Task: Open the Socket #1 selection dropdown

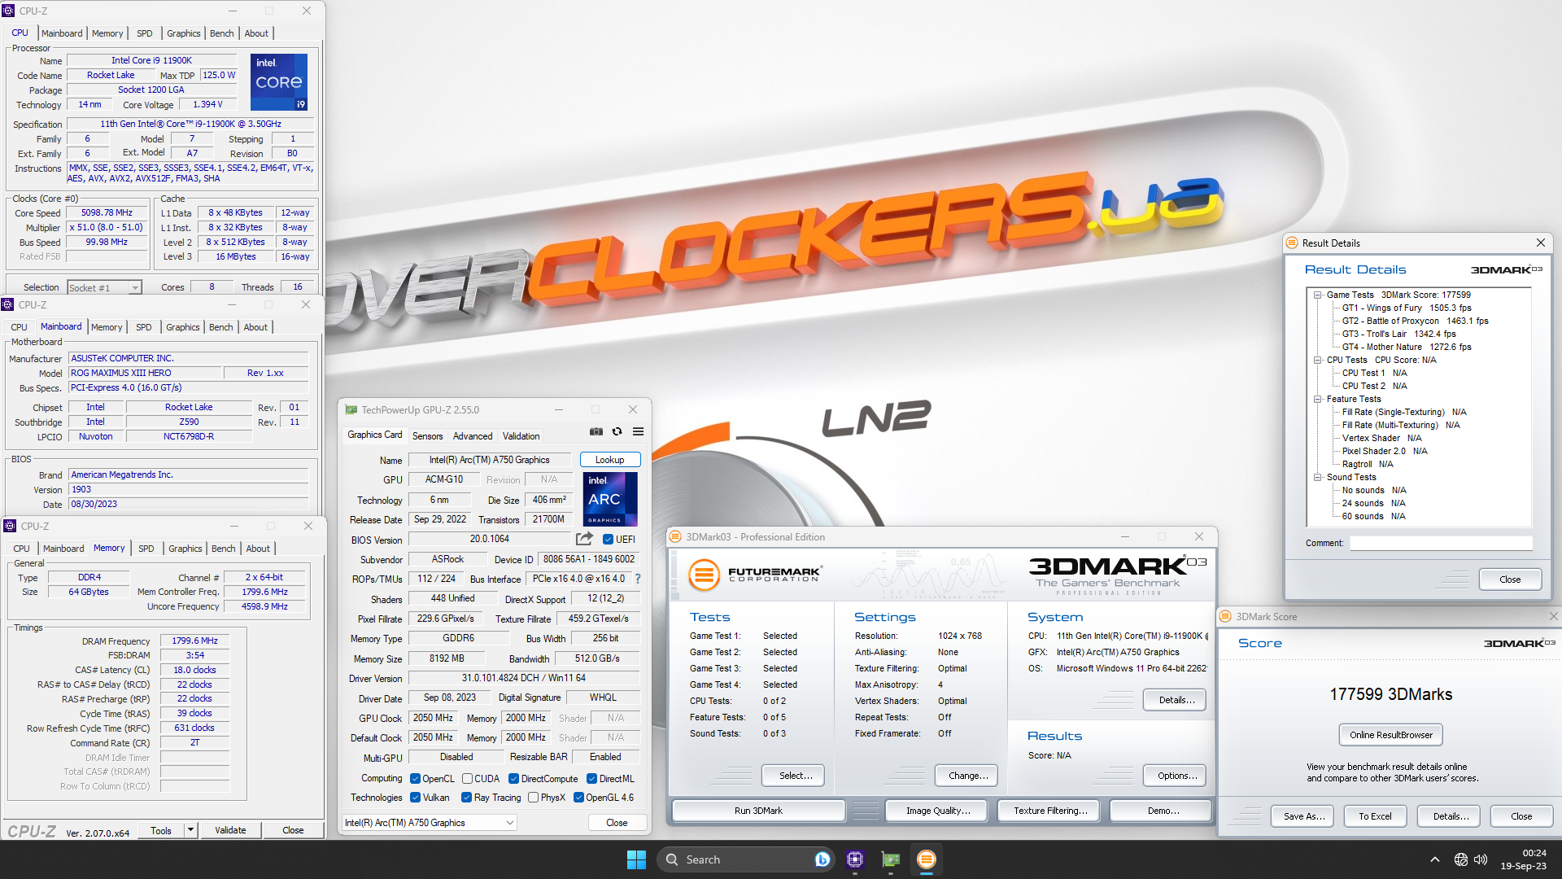Action: [x=104, y=287]
